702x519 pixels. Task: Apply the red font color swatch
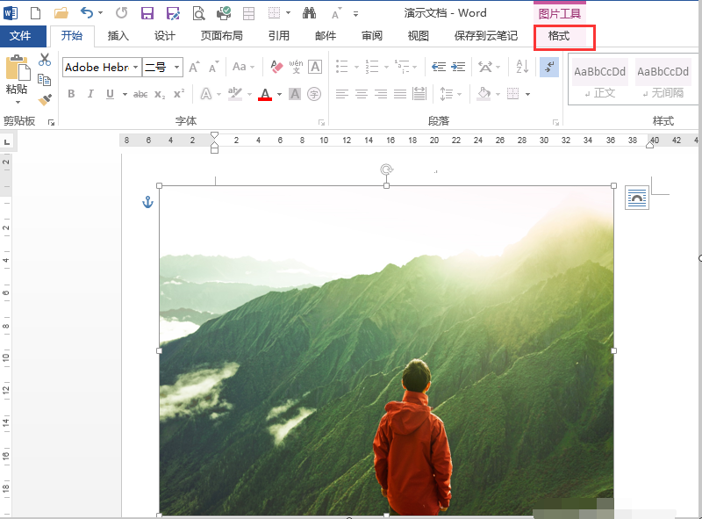pos(265,94)
